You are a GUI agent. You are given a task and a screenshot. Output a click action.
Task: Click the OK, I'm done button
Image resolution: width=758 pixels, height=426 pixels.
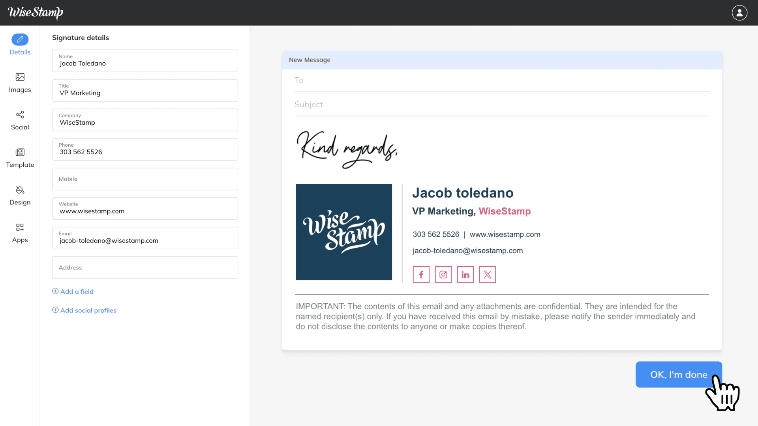pyautogui.click(x=678, y=374)
